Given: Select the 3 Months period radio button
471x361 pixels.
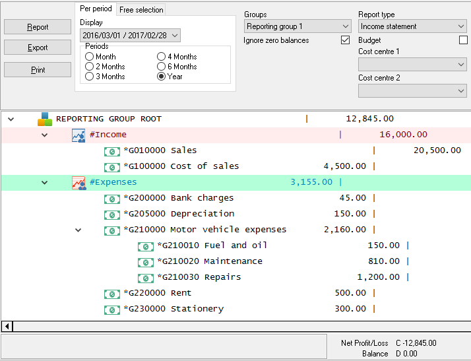Looking at the screenshot, I should [x=90, y=77].
